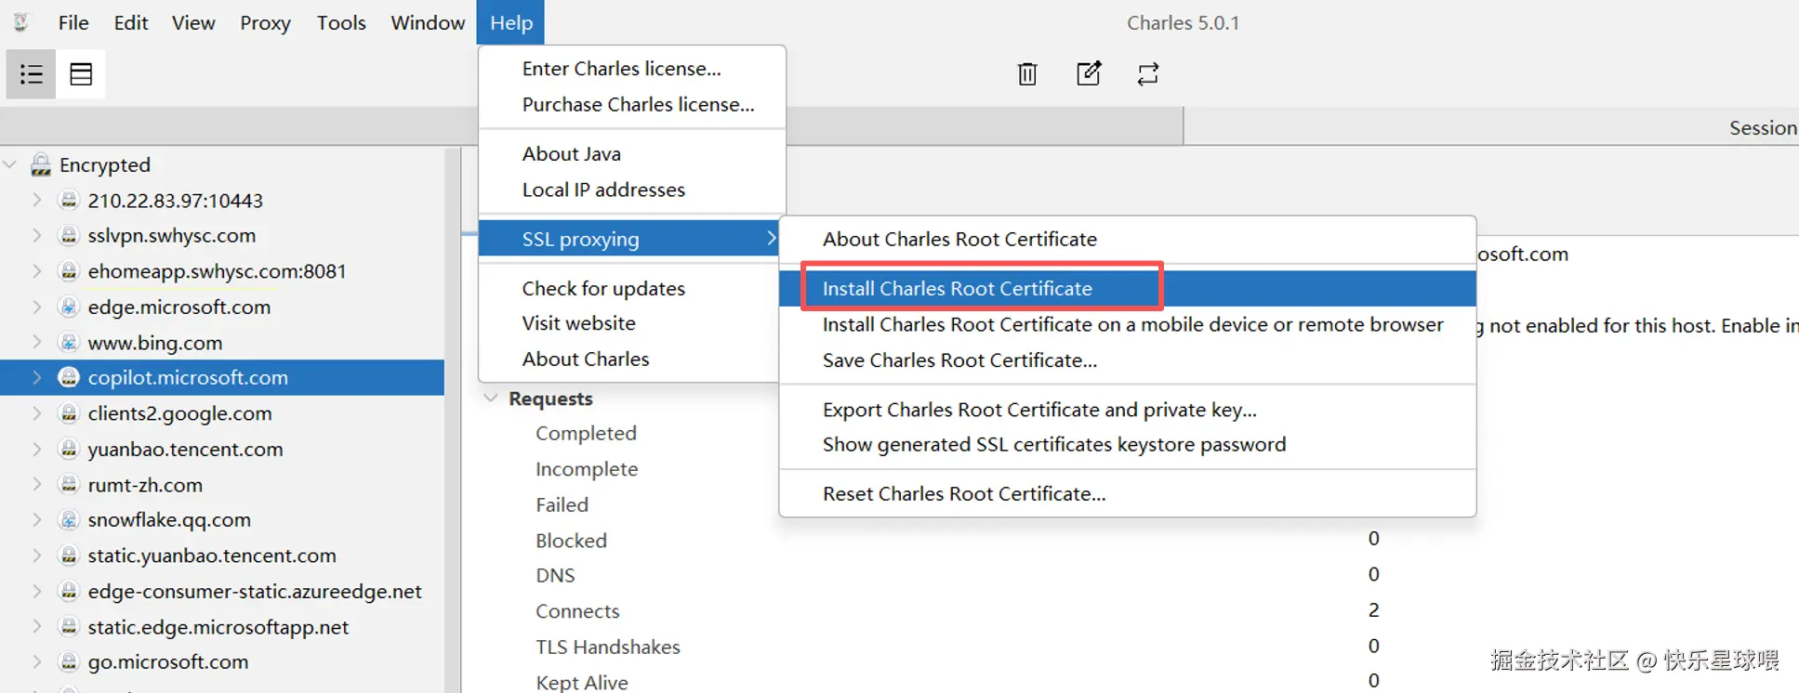This screenshot has width=1799, height=693.
Task: Choose Reset Charles Root Certificate...
Action: 1128,493
